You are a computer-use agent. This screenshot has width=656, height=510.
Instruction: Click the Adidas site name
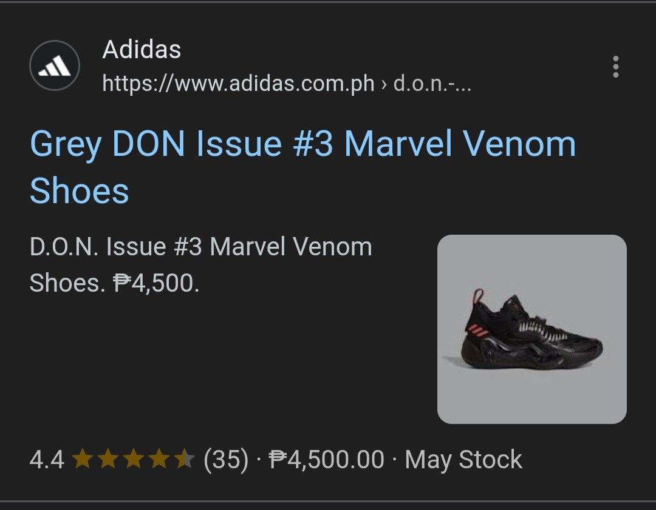[142, 50]
